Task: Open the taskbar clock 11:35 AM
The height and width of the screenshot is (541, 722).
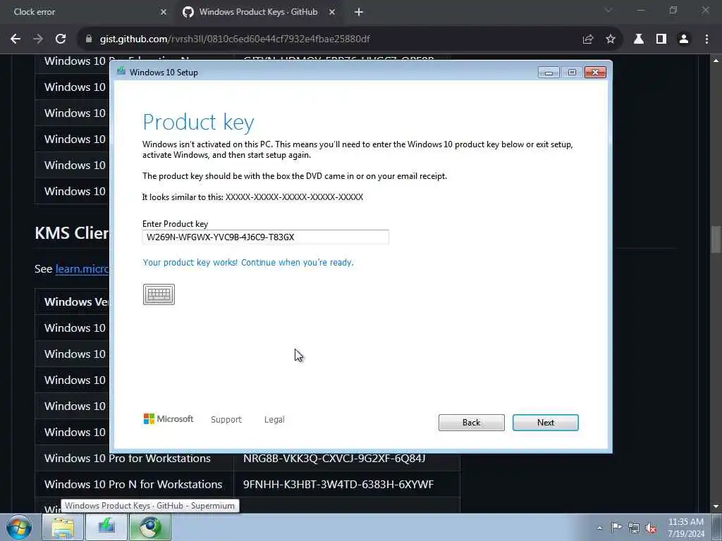Action: tap(686, 528)
